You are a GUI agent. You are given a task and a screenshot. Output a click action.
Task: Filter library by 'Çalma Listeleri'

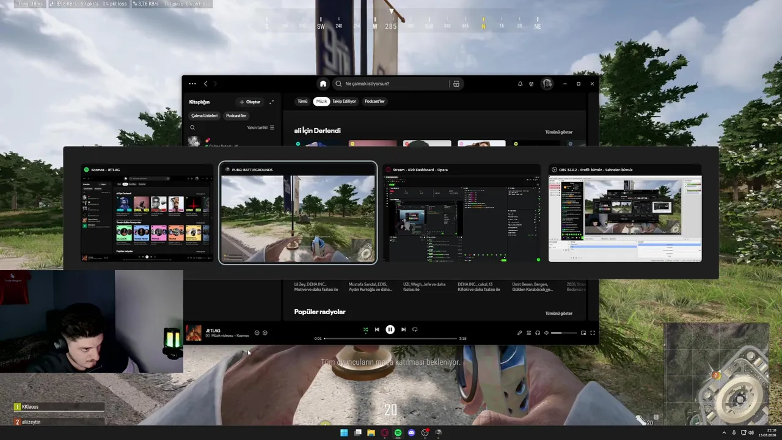point(204,116)
